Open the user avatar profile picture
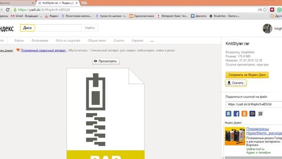The width and height of the screenshot is (282, 159). [x=267, y=28]
